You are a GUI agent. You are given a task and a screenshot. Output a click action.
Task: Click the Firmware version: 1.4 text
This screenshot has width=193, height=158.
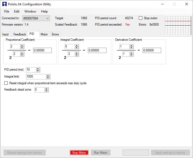[15, 25]
